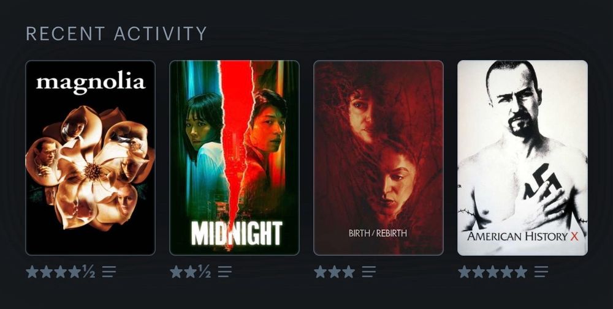Click the half-star symbol in Magnolia's rating

coord(89,272)
